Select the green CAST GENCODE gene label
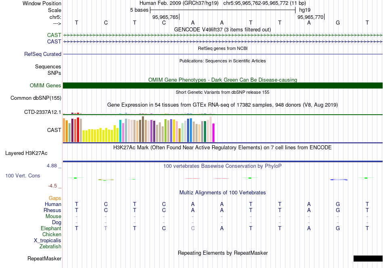 pyautogui.click(x=54, y=35)
